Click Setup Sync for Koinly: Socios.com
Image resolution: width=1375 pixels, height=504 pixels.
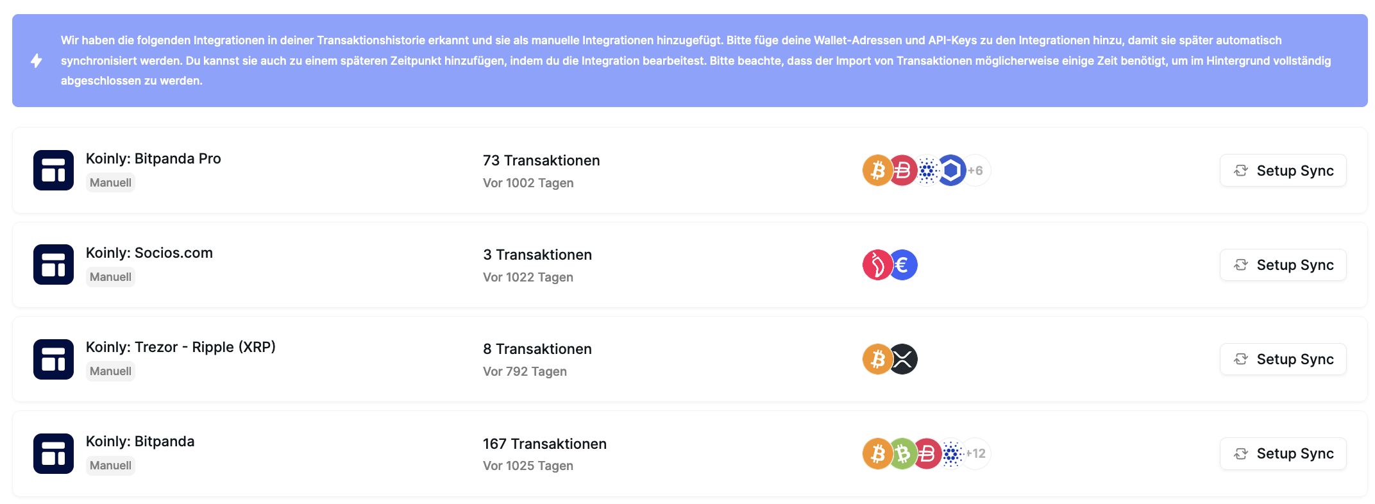point(1283,265)
